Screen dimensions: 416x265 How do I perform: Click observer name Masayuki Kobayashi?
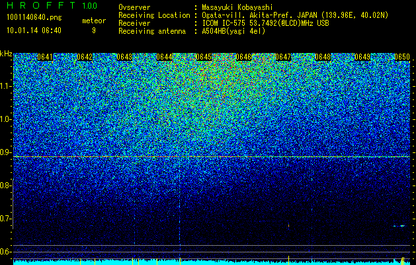coord(237,7)
